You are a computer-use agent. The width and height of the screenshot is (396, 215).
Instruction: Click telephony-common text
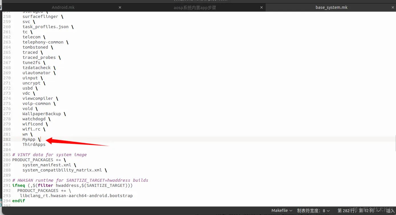coord(43,42)
